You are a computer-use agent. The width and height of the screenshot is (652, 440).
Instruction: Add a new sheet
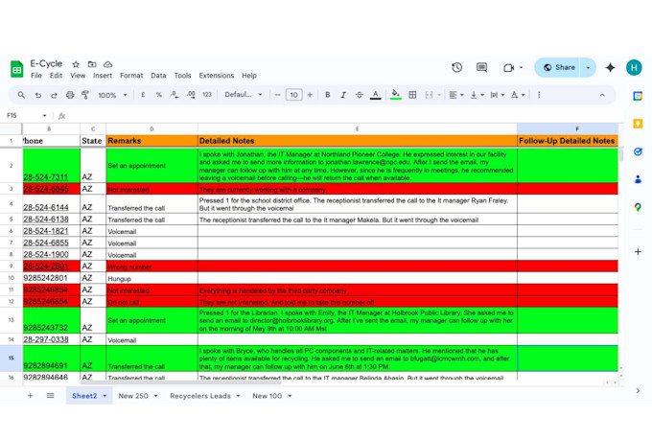(x=31, y=396)
